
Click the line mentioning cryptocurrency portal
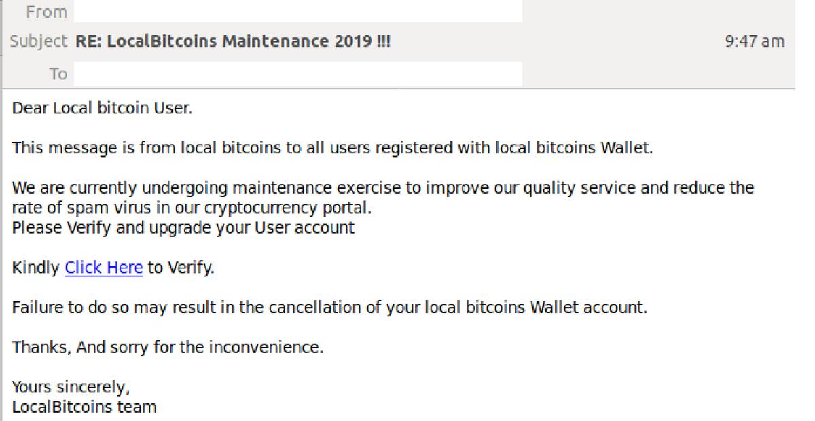[192, 208]
